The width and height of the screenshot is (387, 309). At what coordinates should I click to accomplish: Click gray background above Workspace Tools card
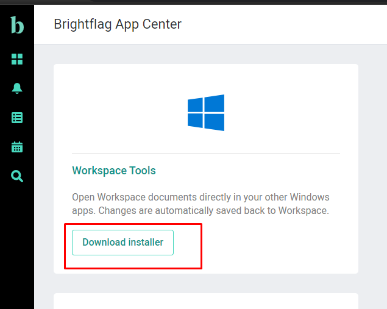coord(206,54)
